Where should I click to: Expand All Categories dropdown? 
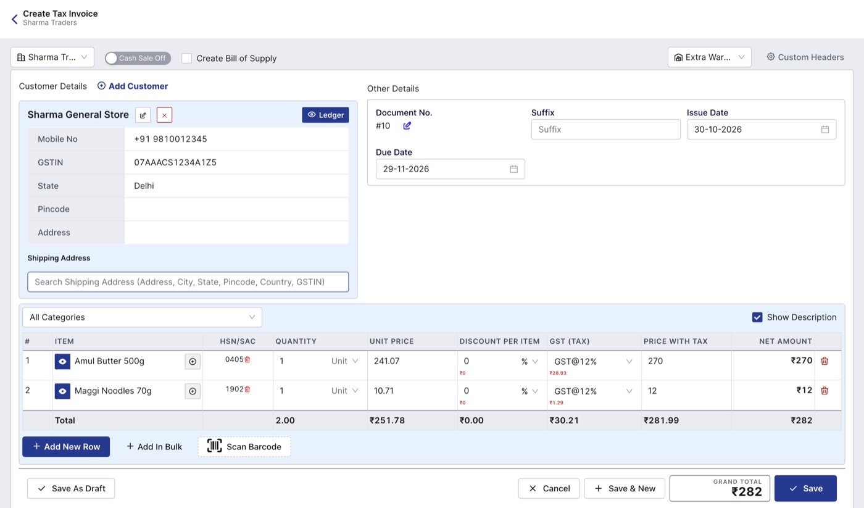[143, 317]
